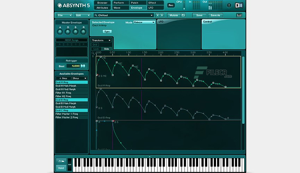Image resolution: width=300 pixels, height=173 pixels.
Task: Click the pitch bend sustain pedal icon
Action: tap(61, 161)
